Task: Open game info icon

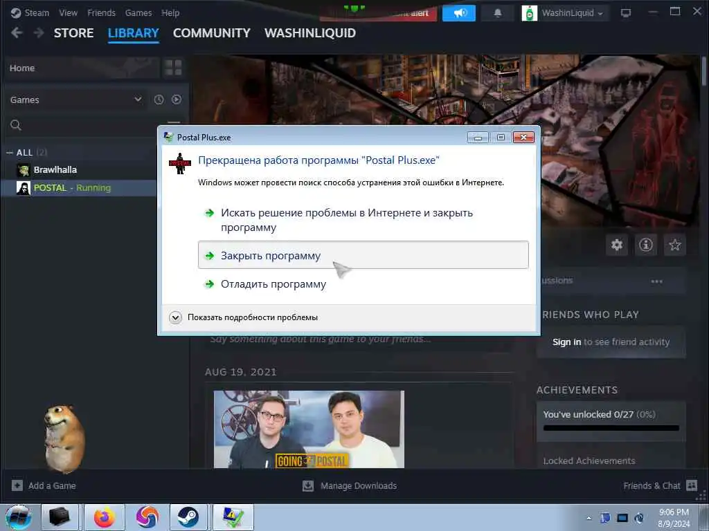Action: click(x=646, y=245)
